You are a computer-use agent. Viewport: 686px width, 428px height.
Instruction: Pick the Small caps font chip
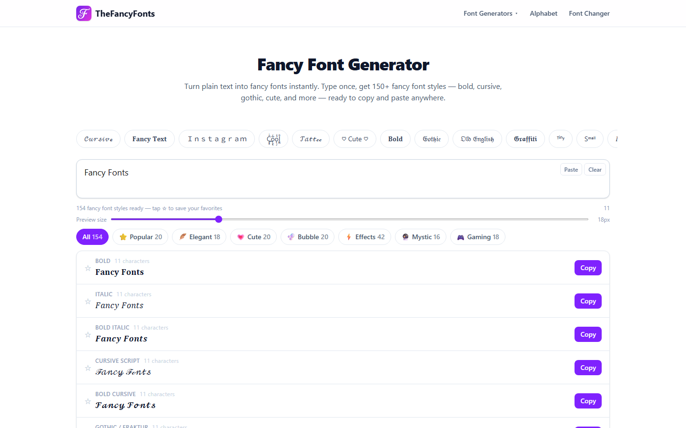point(590,139)
